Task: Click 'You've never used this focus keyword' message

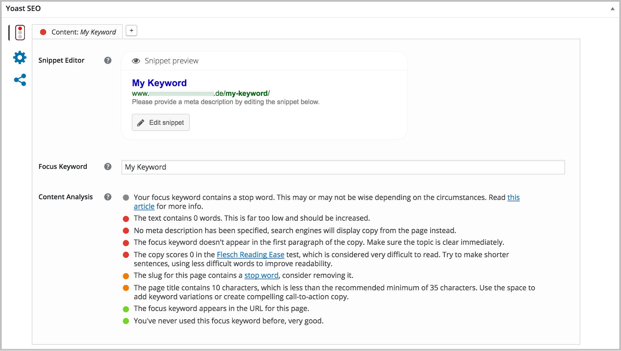Action: pyautogui.click(x=229, y=321)
